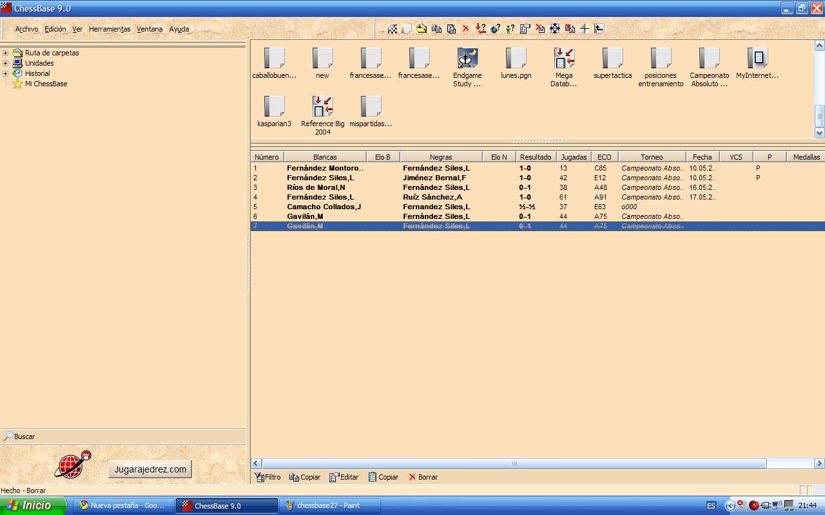825x515 pixels.
Task: Sort the games by the ECO column header
Action: pos(604,157)
